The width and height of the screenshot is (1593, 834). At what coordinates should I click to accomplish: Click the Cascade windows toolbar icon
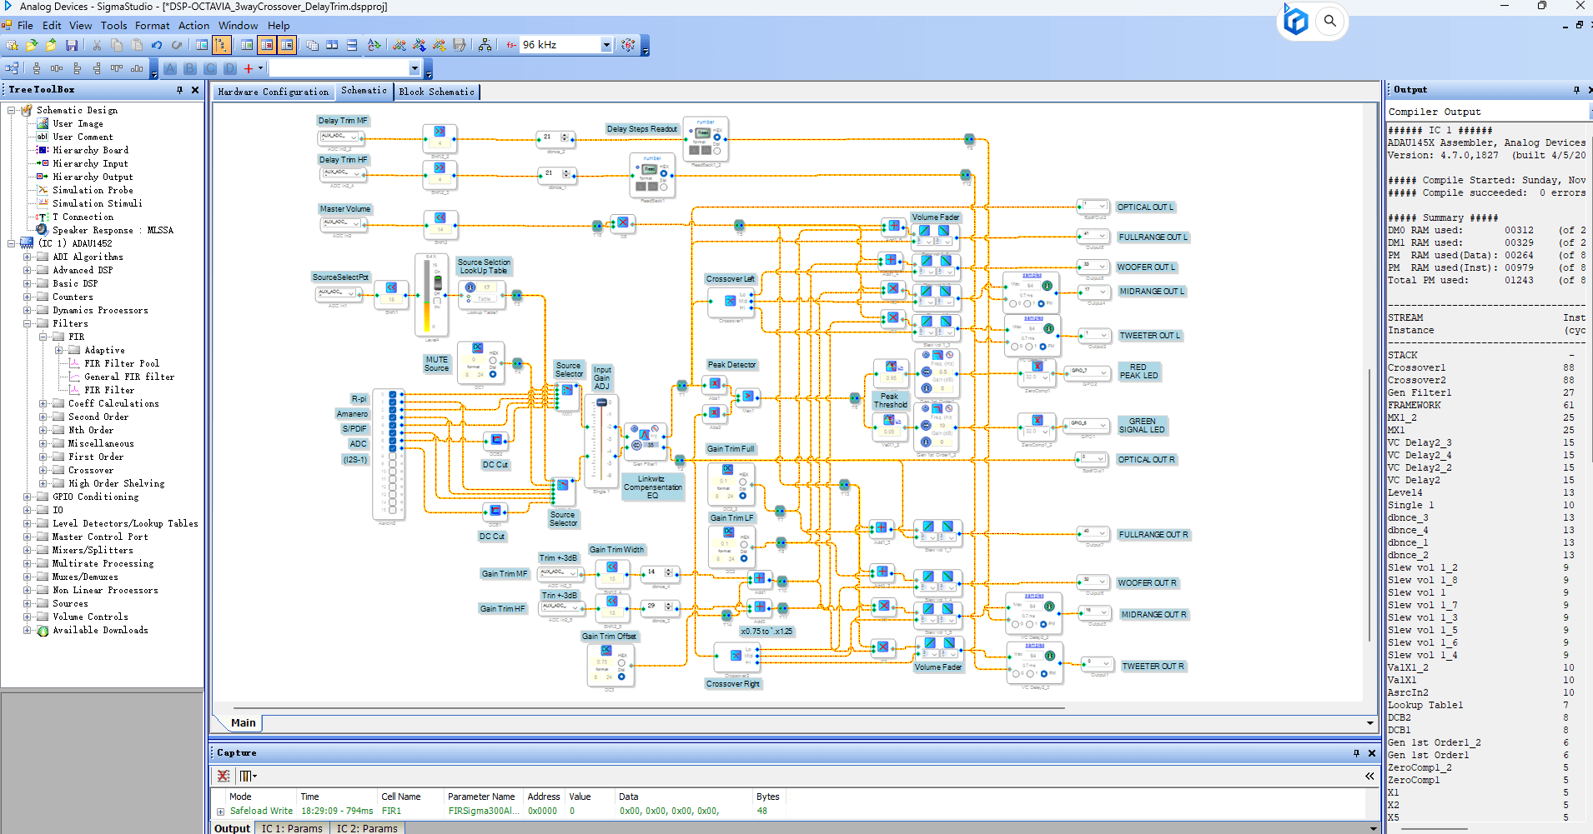[x=312, y=45]
